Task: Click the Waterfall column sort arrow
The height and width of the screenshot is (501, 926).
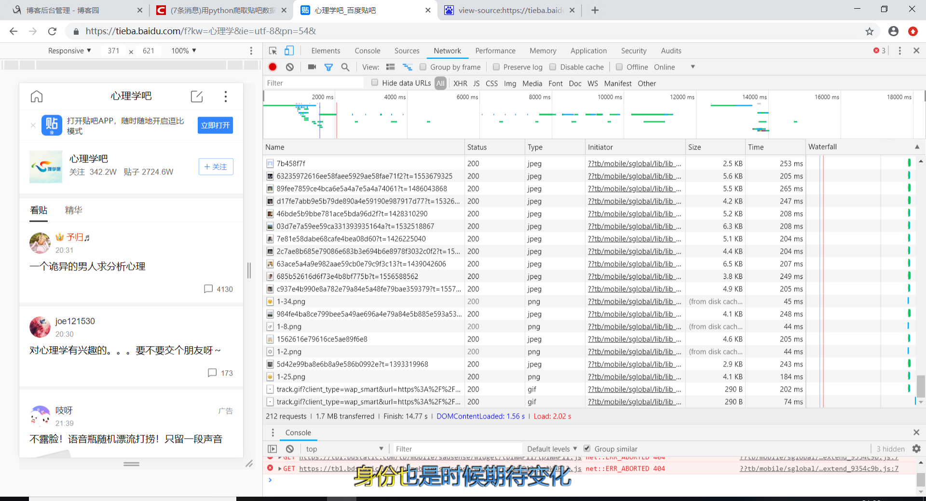Action: [917, 147]
